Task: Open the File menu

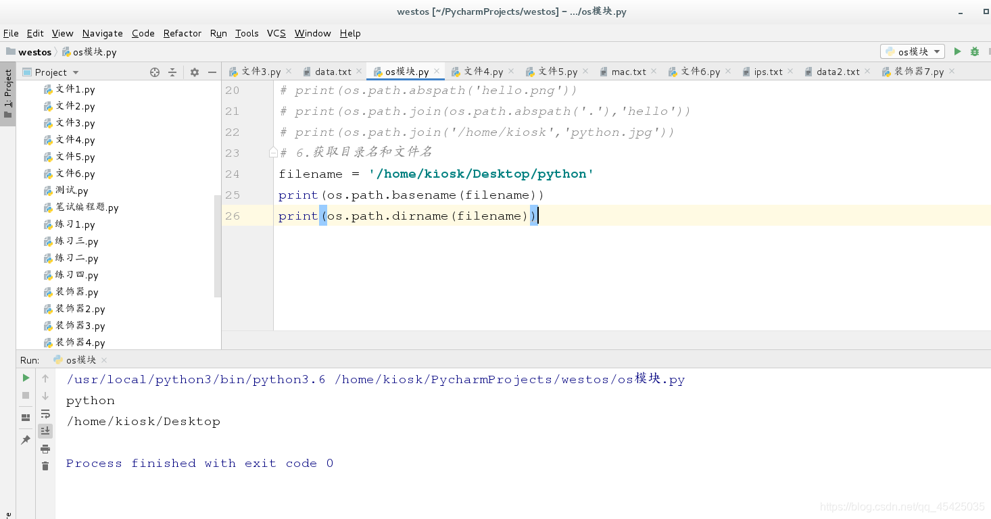Action: tap(11, 33)
